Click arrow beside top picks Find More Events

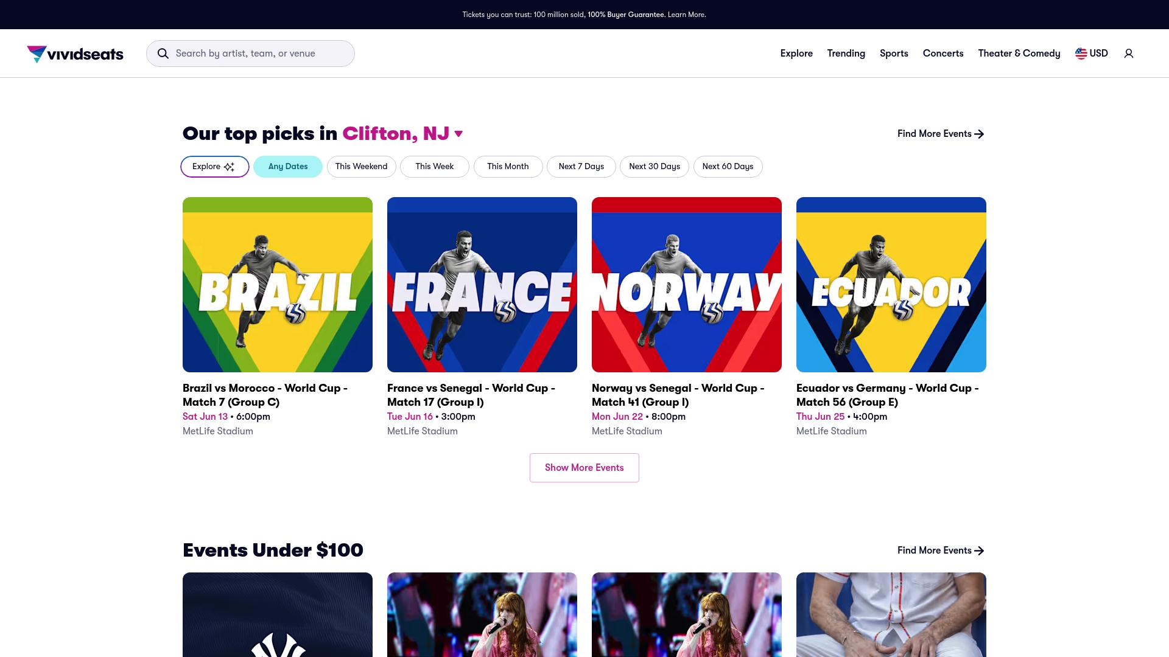[x=979, y=134]
